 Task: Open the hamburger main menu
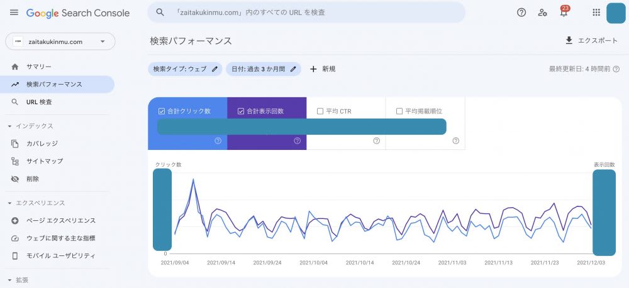(14, 13)
